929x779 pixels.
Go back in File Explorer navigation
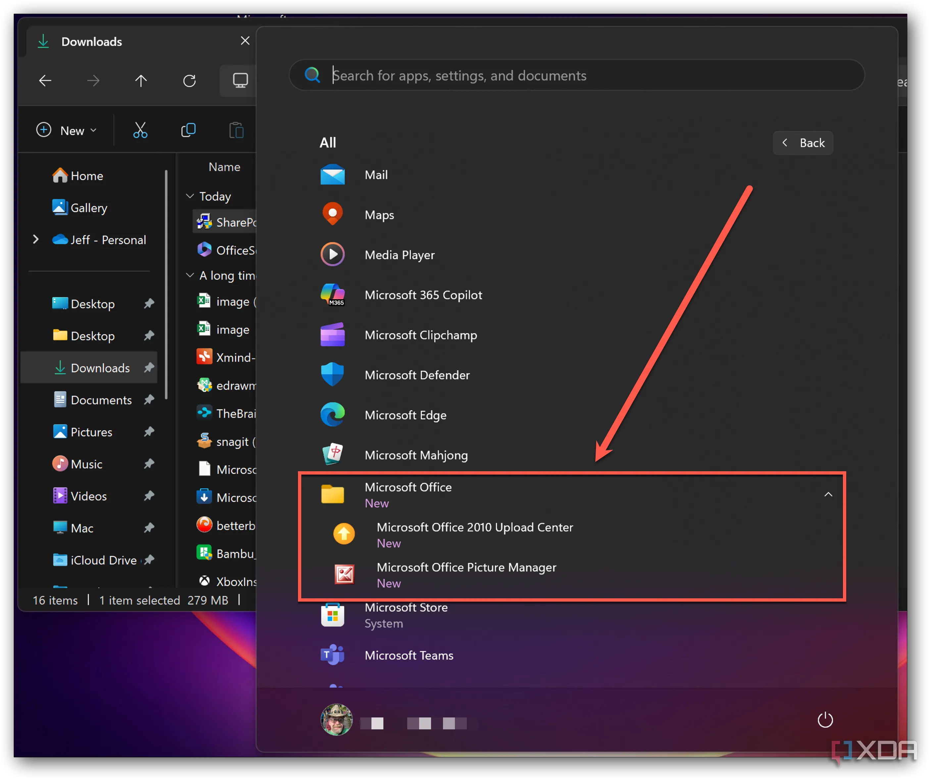click(x=45, y=81)
